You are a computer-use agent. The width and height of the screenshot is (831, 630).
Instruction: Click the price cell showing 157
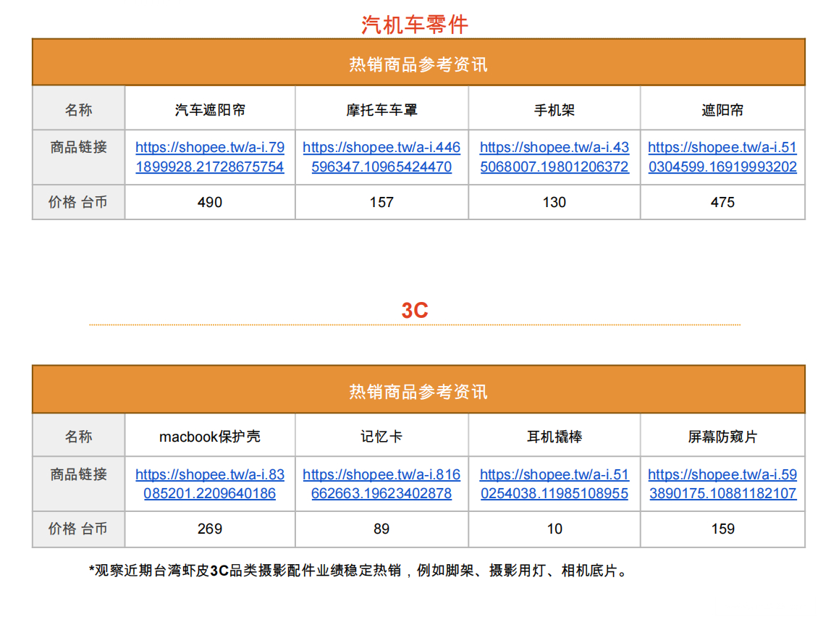(381, 203)
